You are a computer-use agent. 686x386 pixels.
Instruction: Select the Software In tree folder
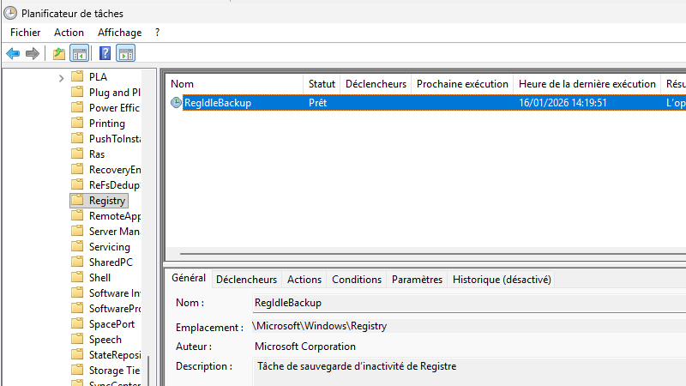coord(115,293)
